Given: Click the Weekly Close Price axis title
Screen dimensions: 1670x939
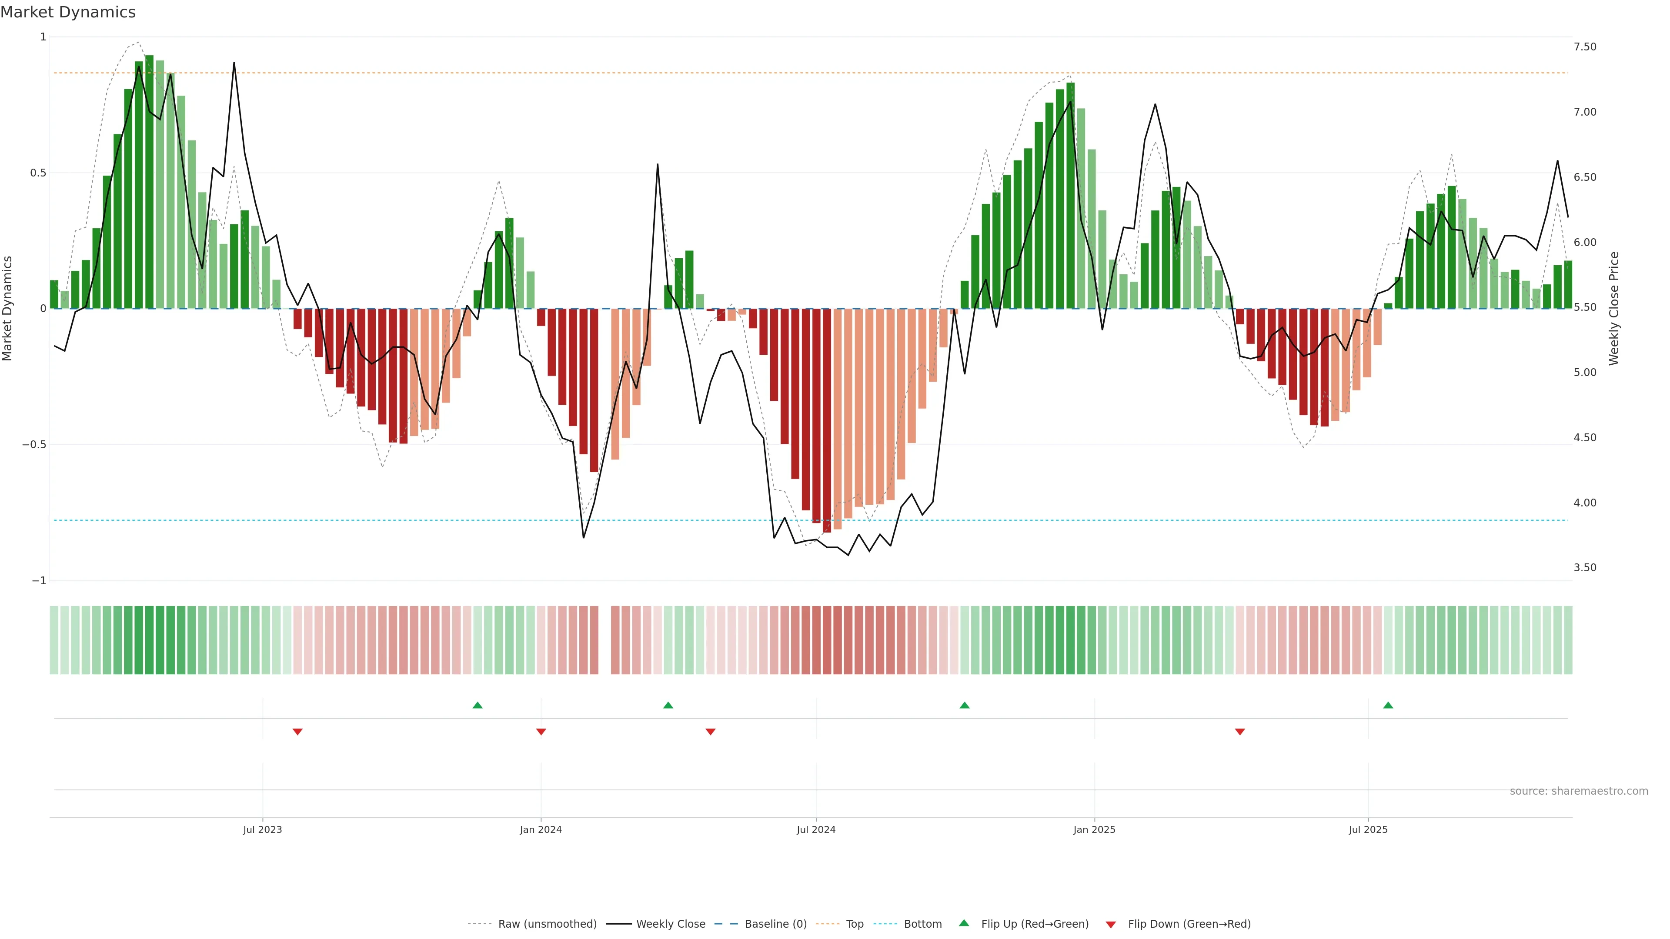Looking at the screenshot, I should tap(1613, 309).
